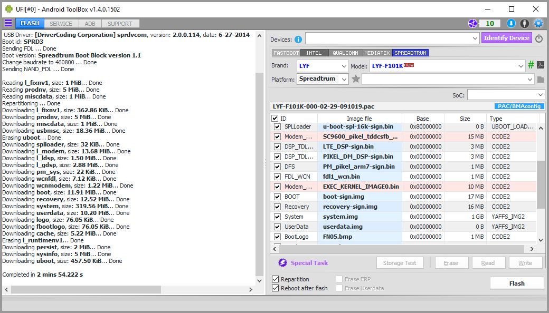Click the globe network icon
This screenshot has height=313, width=549.
472,23
